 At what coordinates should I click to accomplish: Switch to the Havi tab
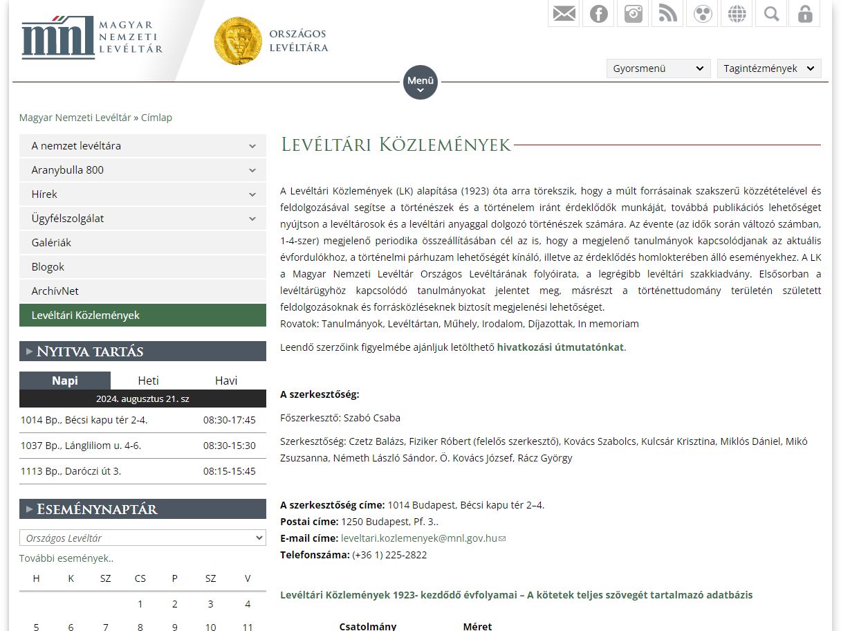[x=226, y=381]
